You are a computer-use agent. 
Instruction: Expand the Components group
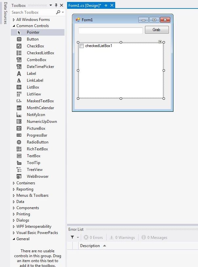coord(14,208)
